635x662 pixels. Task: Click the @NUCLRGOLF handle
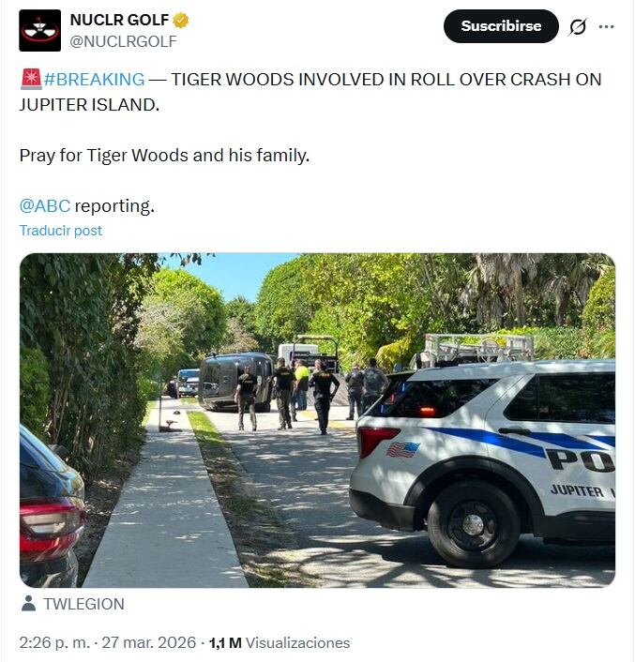[123, 41]
